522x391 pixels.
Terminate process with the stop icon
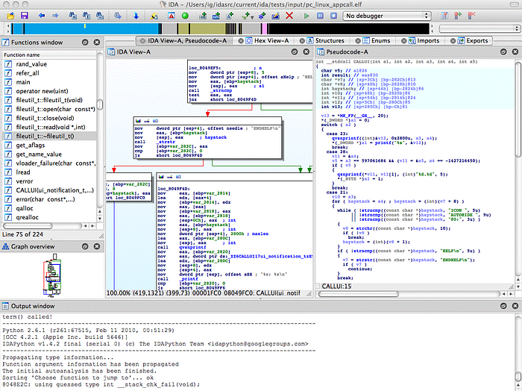333,16
